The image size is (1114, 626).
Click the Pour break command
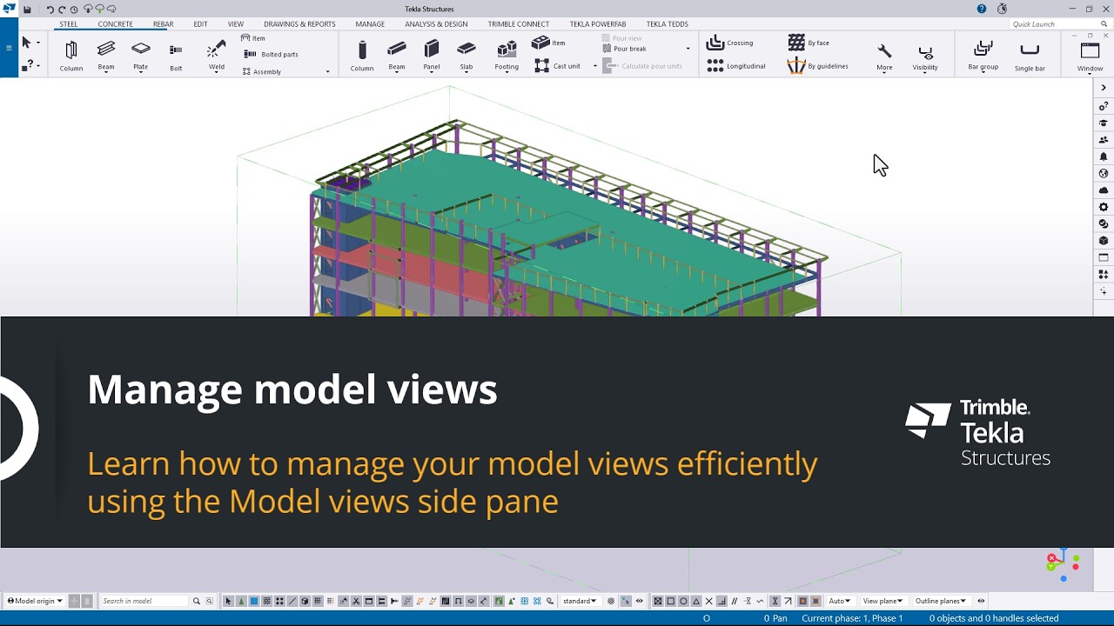tap(624, 49)
